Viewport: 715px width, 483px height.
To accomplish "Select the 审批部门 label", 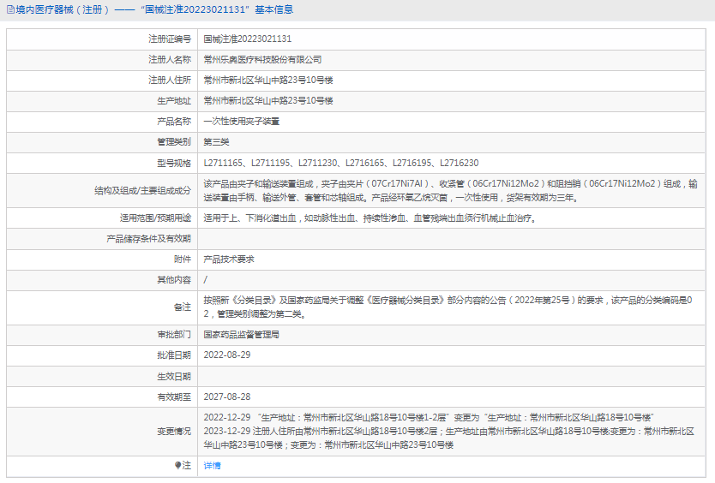I will point(174,335).
